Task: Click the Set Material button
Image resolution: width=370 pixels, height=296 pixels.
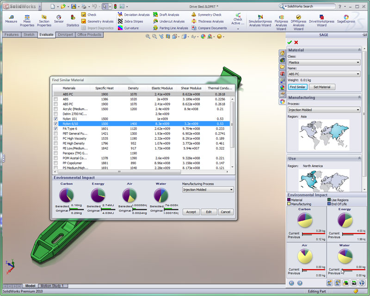Action: (321, 87)
